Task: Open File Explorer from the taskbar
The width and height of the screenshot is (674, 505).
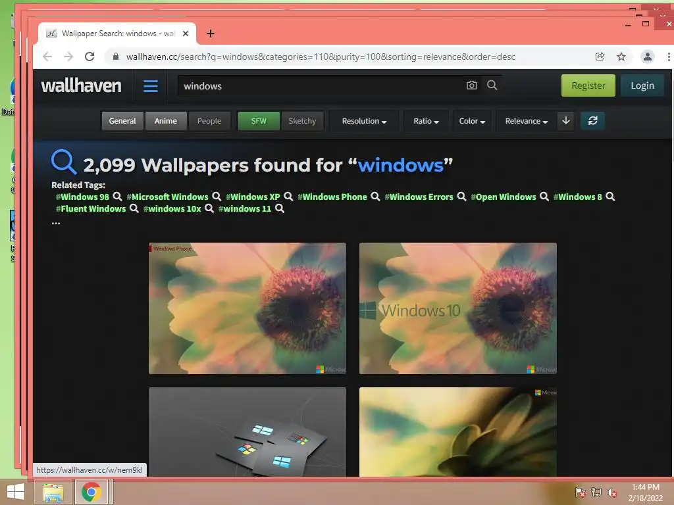Action: click(53, 492)
